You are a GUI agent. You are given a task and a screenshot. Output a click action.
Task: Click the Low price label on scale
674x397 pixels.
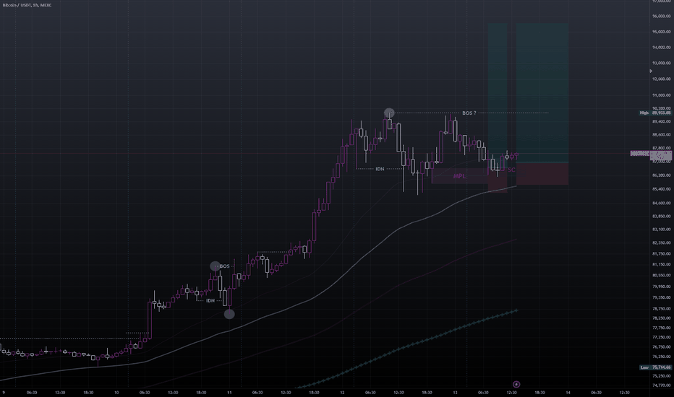[655, 367]
